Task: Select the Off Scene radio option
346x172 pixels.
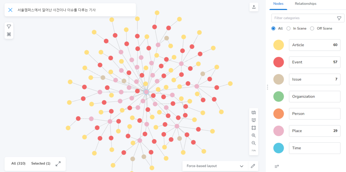Action: coord(312,28)
